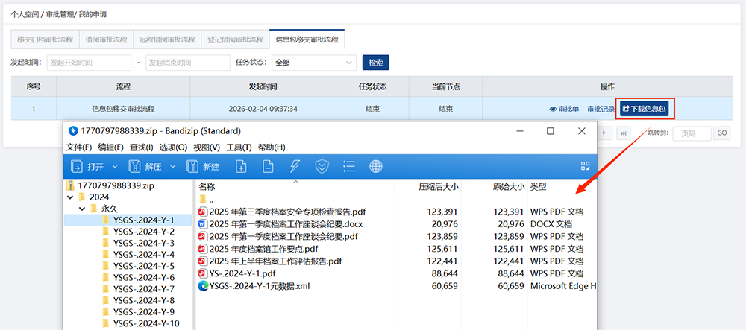This screenshot has width=746, height=330.
Task: View the 审批单 with eye icon
Action: click(564, 109)
